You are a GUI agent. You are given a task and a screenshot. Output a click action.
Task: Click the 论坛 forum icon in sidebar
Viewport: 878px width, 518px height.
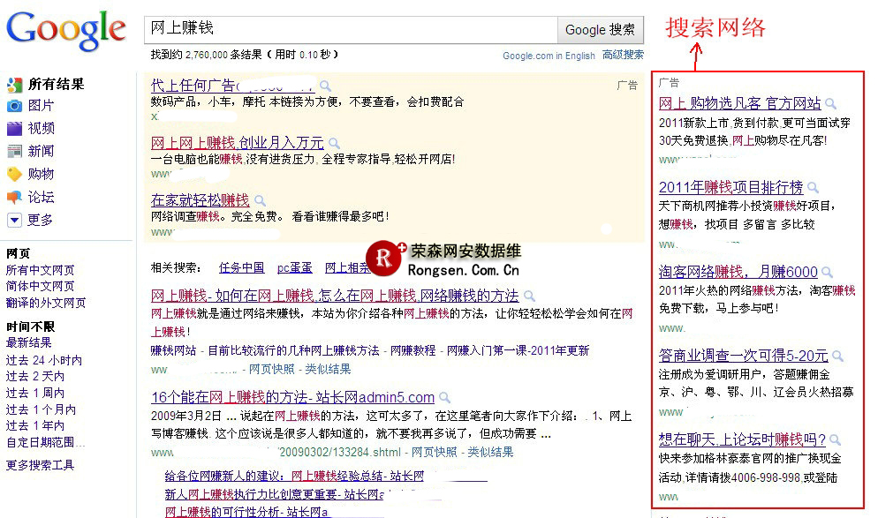tap(14, 197)
